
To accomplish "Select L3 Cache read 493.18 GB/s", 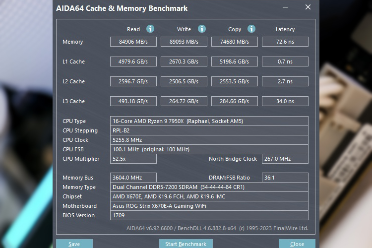I will tap(133, 101).
